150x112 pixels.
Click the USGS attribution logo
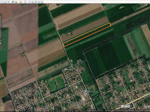coord(126,106)
